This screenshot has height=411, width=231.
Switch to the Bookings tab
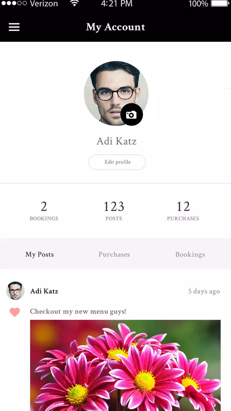tap(190, 254)
